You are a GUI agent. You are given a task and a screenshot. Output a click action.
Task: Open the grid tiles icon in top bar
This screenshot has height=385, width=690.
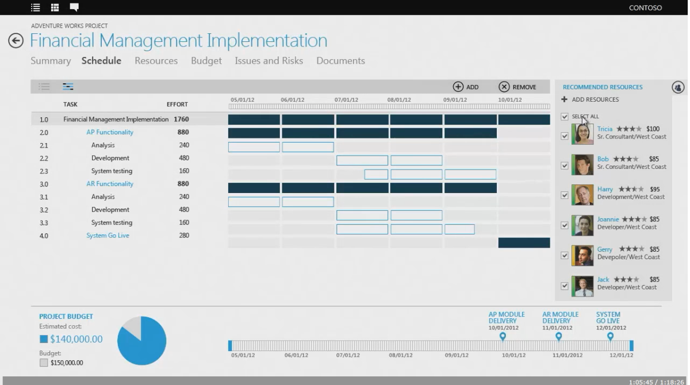click(55, 7)
